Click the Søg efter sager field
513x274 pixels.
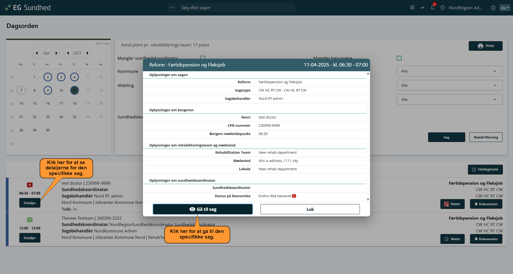click(236, 8)
